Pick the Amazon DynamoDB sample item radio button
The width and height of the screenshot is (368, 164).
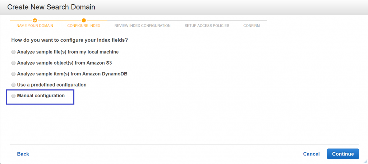click(14, 74)
